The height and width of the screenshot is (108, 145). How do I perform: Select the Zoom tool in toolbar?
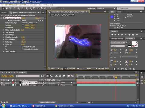[x=10, y=8]
